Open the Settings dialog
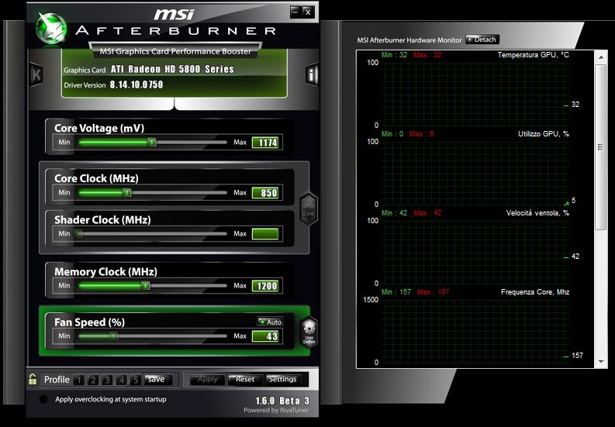The height and width of the screenshot is (427, 615). [282, 380]
